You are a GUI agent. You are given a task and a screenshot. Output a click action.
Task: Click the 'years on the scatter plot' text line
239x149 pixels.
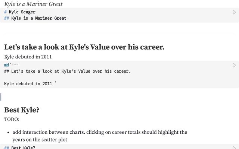point(40,140)
